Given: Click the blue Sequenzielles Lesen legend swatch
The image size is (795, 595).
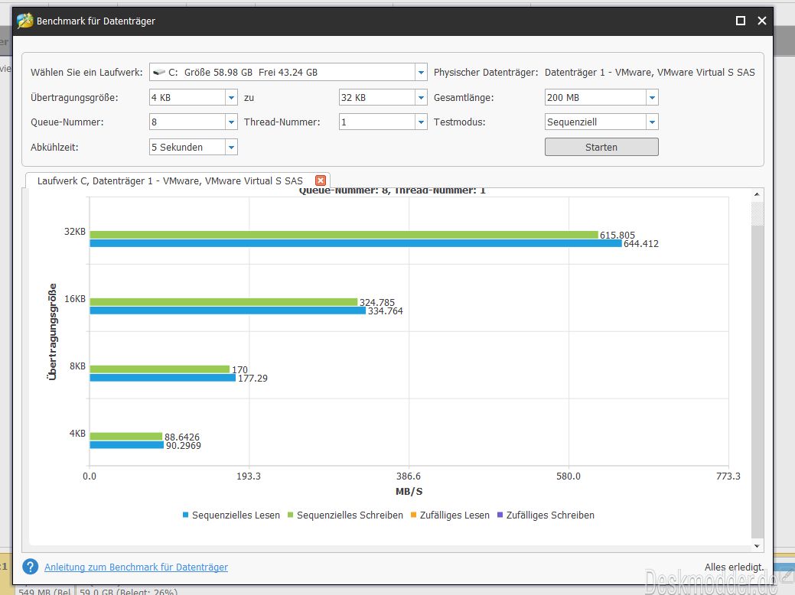Looking at the screenshot, I should [186, 515].
